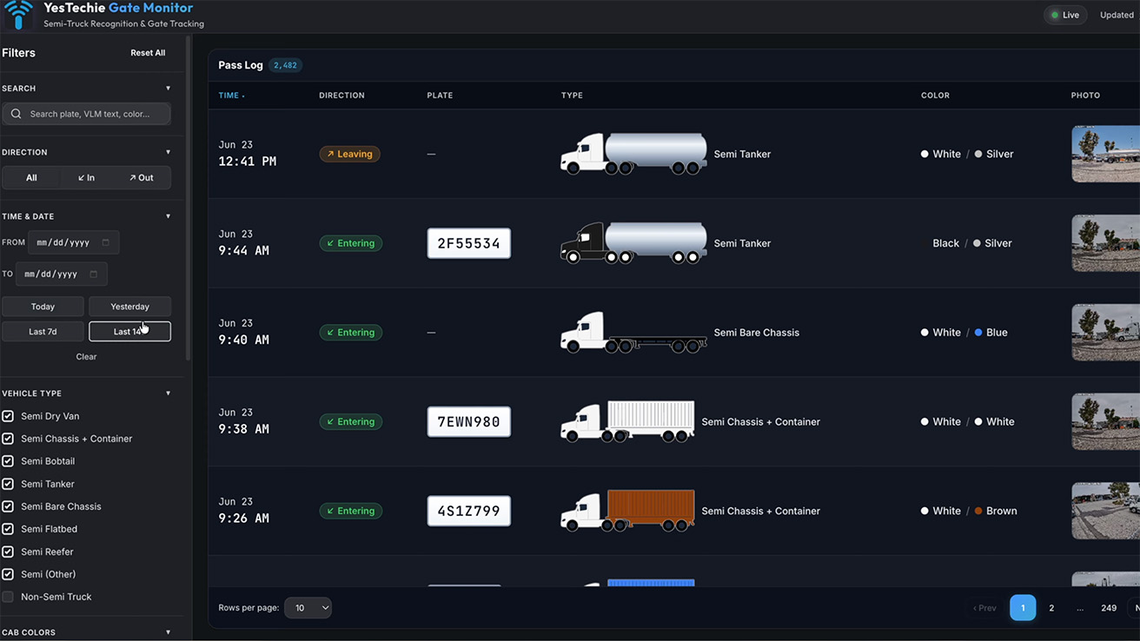Click the brown container truck icon at 9:26 AM
The image size is (1140, 641).
627,511
